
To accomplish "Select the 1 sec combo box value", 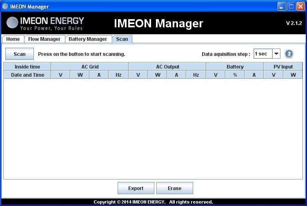I will (x=263, y=54).
